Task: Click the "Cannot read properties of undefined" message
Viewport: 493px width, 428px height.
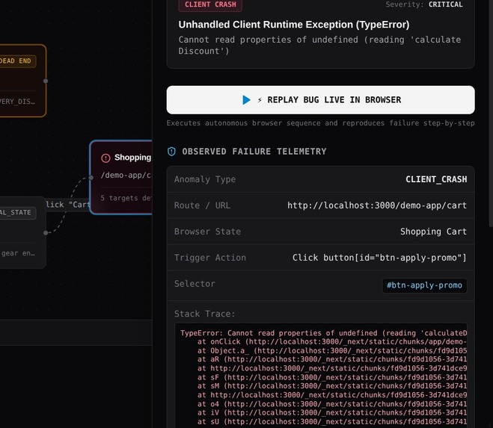Action: coord(319,46)
